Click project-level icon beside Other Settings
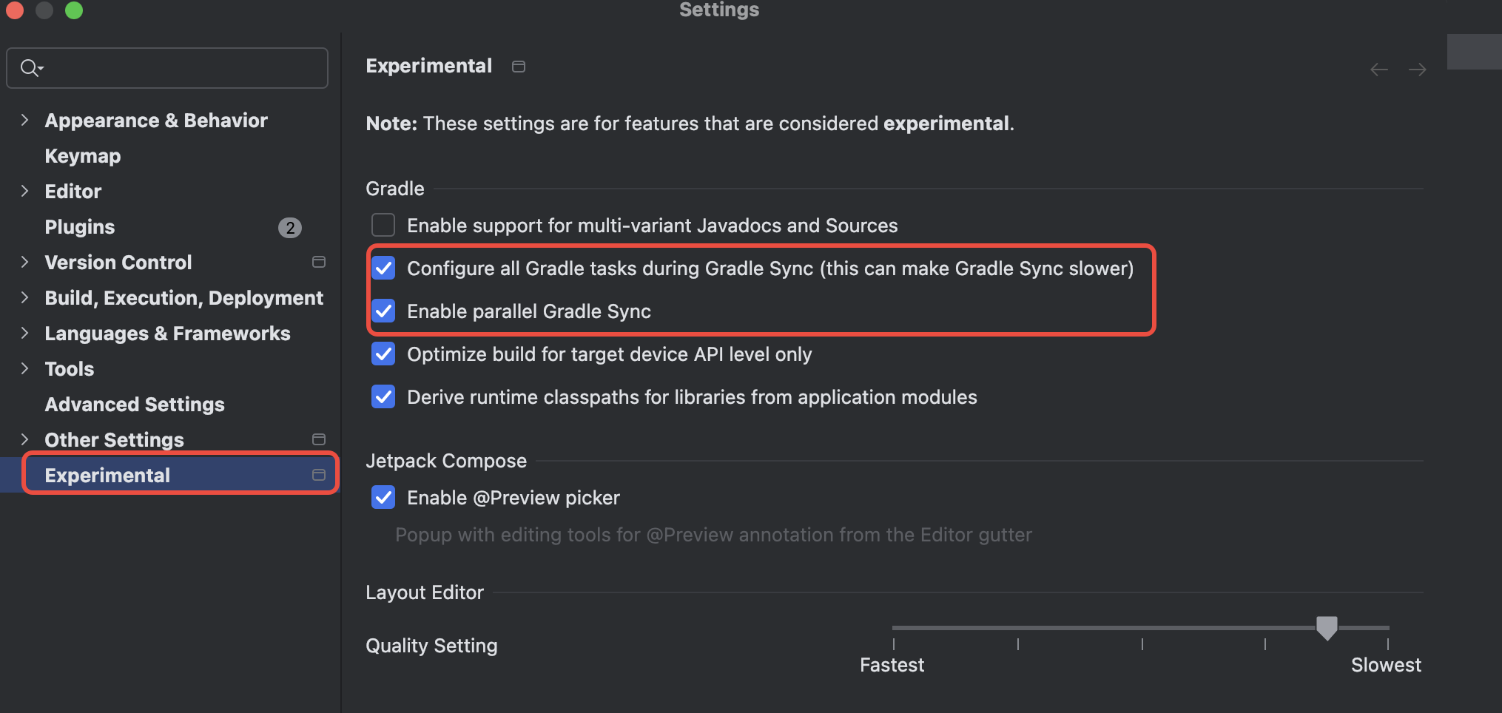Viewport: 1502px width, 713px height. pyautogui.click(x=319, y=439)
